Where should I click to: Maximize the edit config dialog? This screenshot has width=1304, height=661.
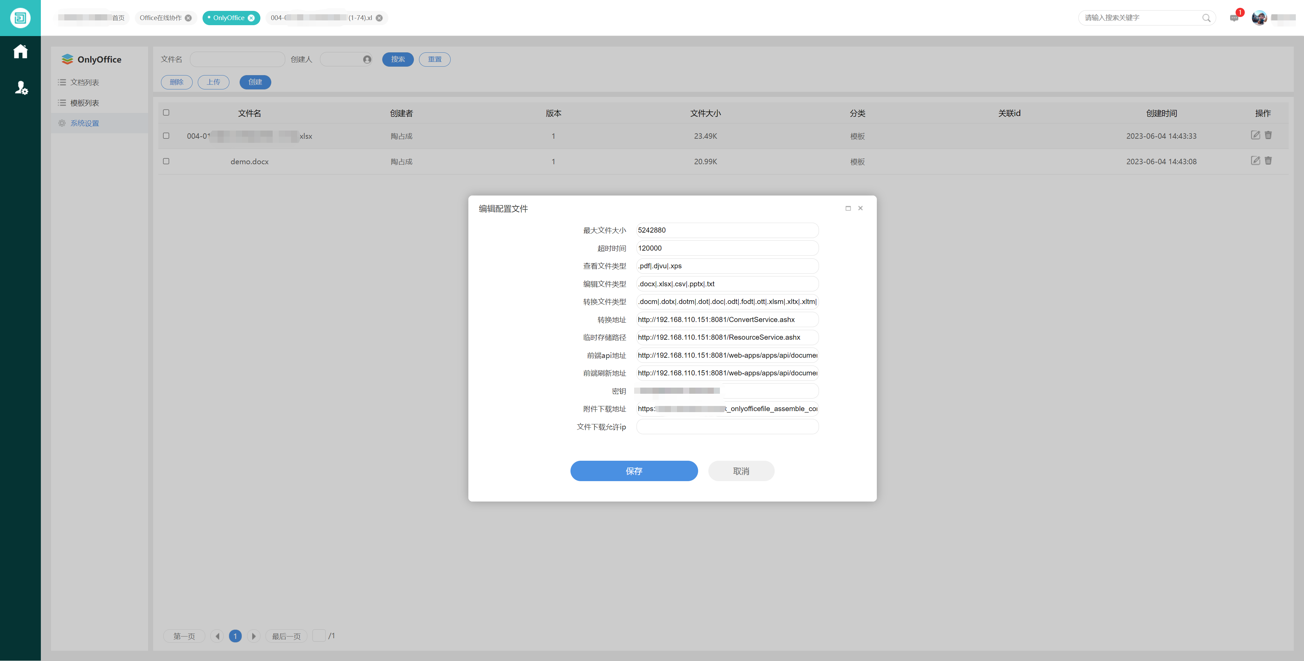pos(848,208)
